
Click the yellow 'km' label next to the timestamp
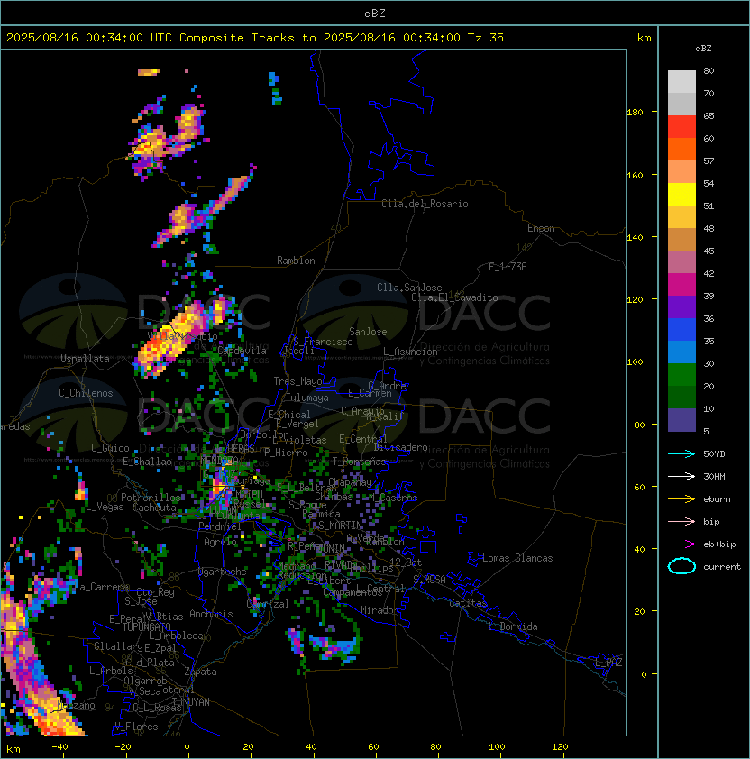(x=644, y=38)
